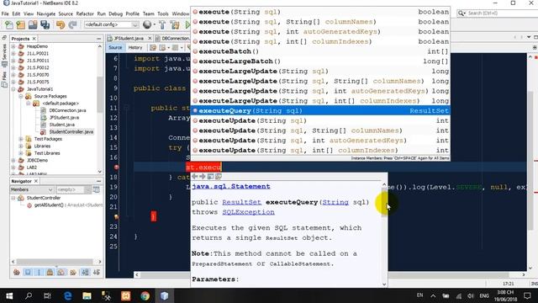Click the ResultSet link in Javadoc

241,202
